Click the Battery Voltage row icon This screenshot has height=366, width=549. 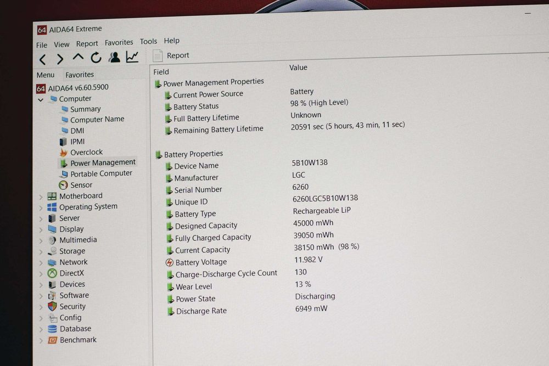pos(170,262)
